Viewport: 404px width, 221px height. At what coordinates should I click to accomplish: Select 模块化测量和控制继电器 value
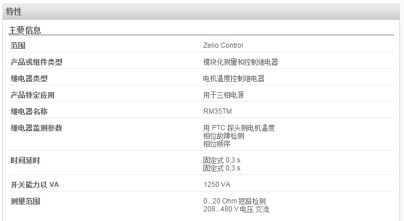point(241,62)
